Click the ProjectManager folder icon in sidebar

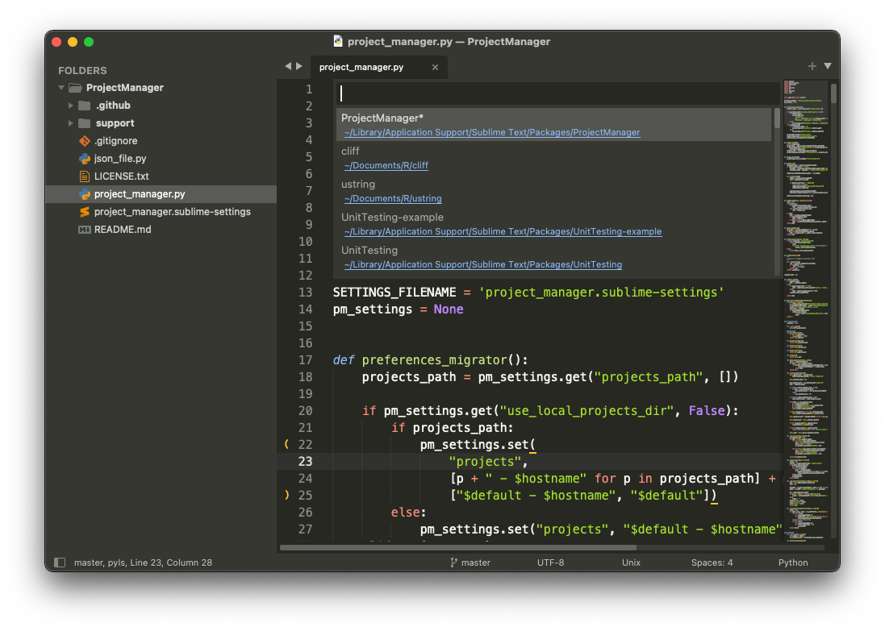point(75,88)
